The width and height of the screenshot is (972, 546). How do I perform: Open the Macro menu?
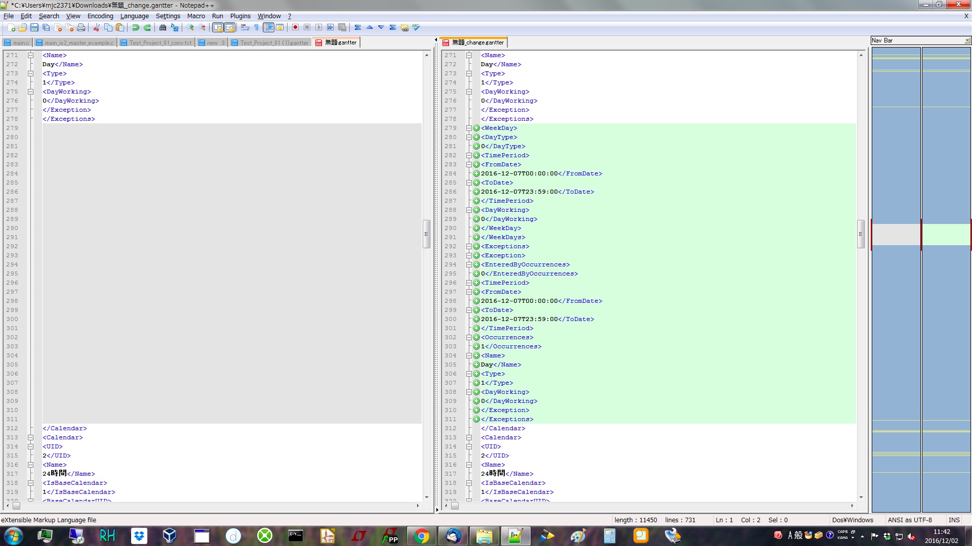click(x=196, y=16)
